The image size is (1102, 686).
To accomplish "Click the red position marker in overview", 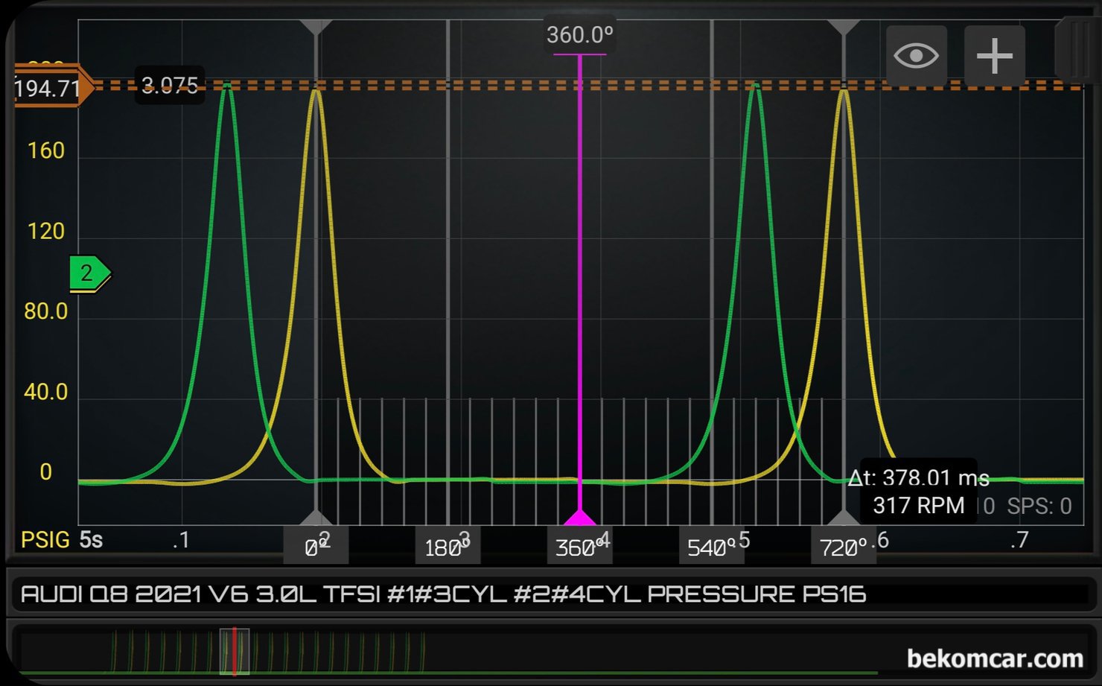I will coord(235,651).
